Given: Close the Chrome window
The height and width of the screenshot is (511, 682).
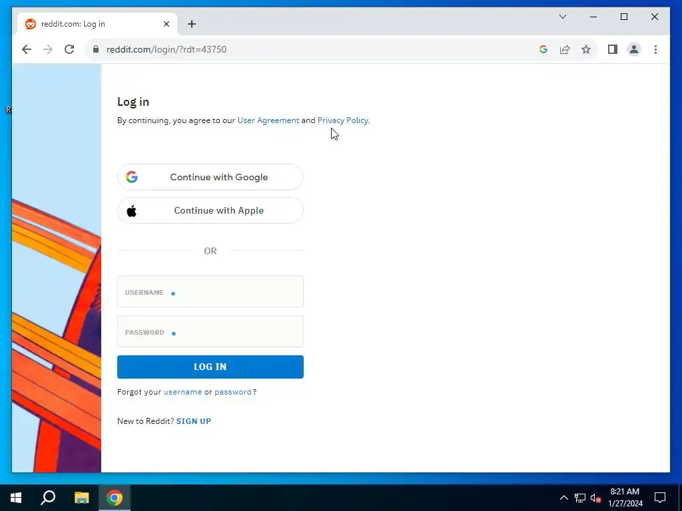Looking at the screenshot, I should point(654,17).
